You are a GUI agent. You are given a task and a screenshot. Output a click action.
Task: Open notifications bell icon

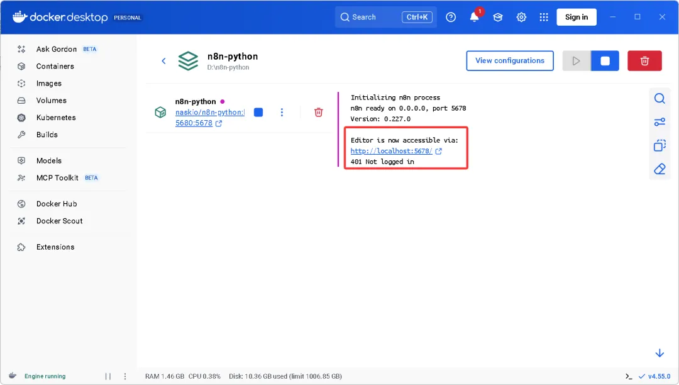[x=475, y=17]
